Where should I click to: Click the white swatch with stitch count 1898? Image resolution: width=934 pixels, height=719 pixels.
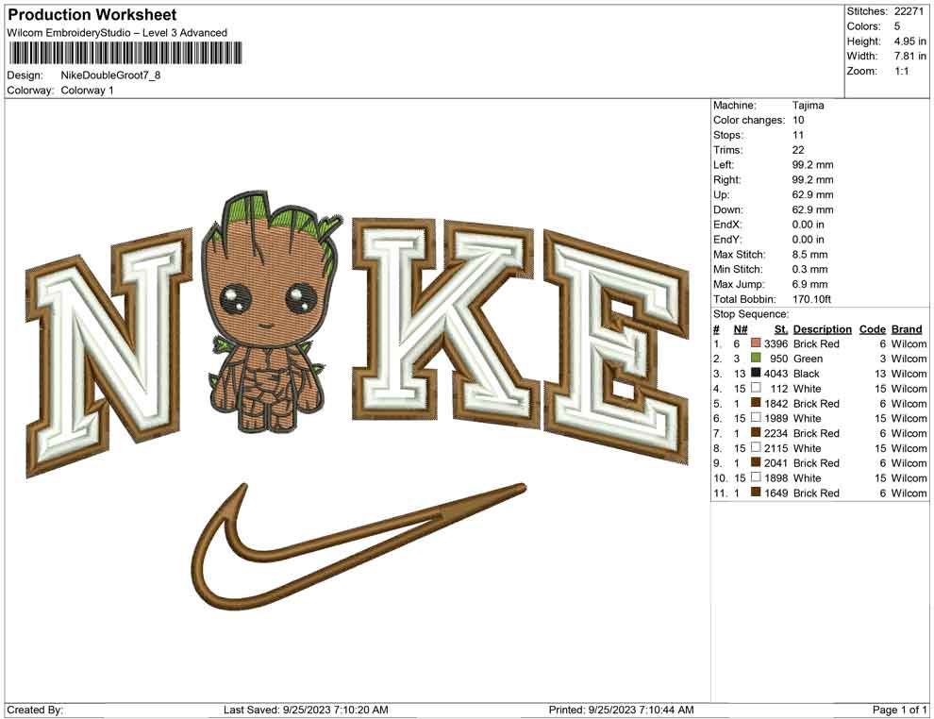point(756,477)
